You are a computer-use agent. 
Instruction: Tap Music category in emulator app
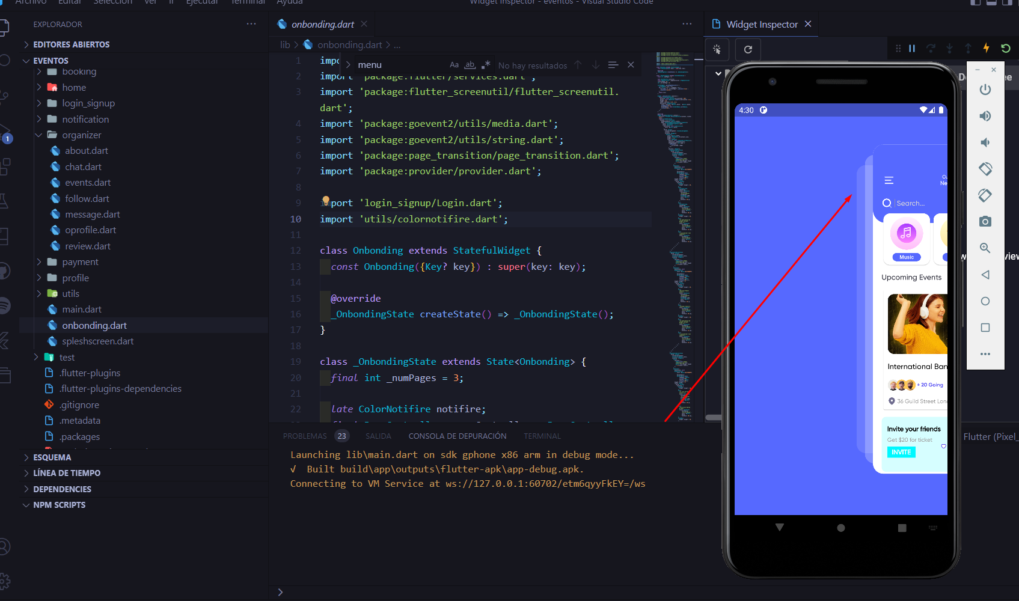[907, 239]
